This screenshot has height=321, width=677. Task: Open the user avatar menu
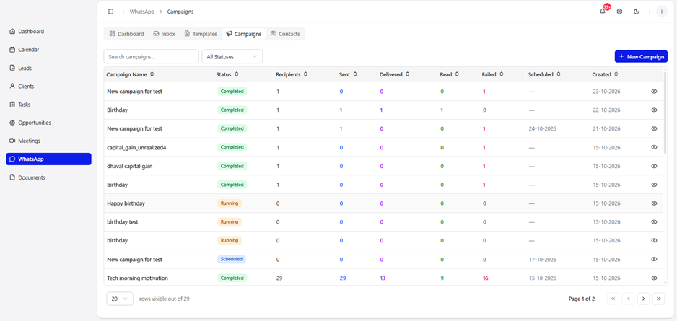(x=661, y=12)
